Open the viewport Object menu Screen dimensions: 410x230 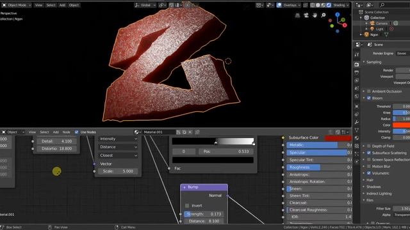(x=74, y=5)
